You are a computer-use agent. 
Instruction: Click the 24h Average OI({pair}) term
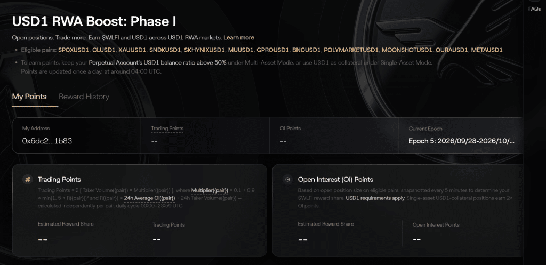point(149,198)
